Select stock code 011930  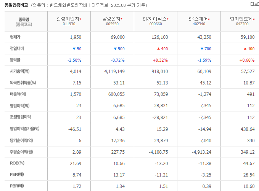point(69,24)
